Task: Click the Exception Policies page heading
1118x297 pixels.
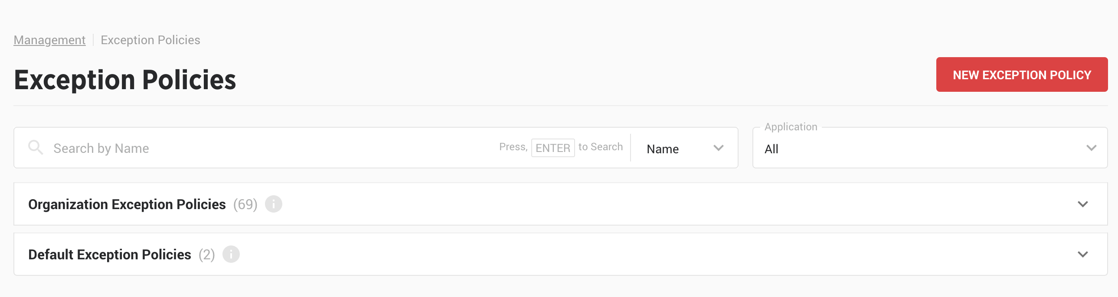Action: [125, 80]
